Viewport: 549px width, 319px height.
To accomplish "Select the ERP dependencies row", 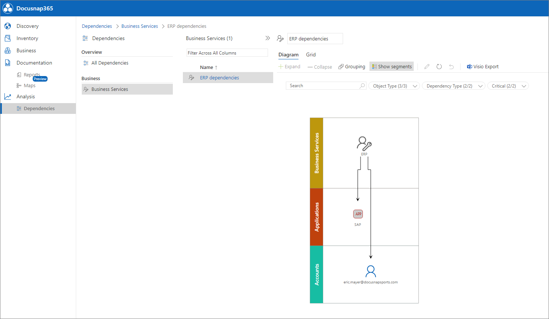I will [x=228, y=78].
